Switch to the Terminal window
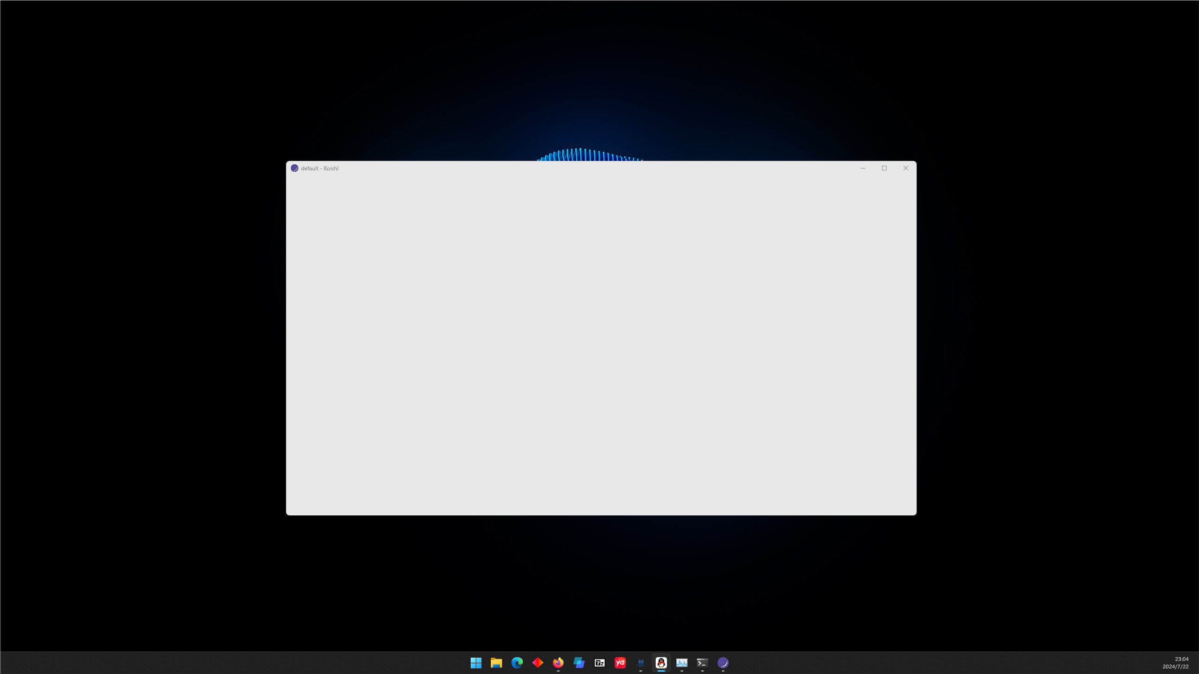The width and height of the screenshot is (1199, 674). pos(703,663)
